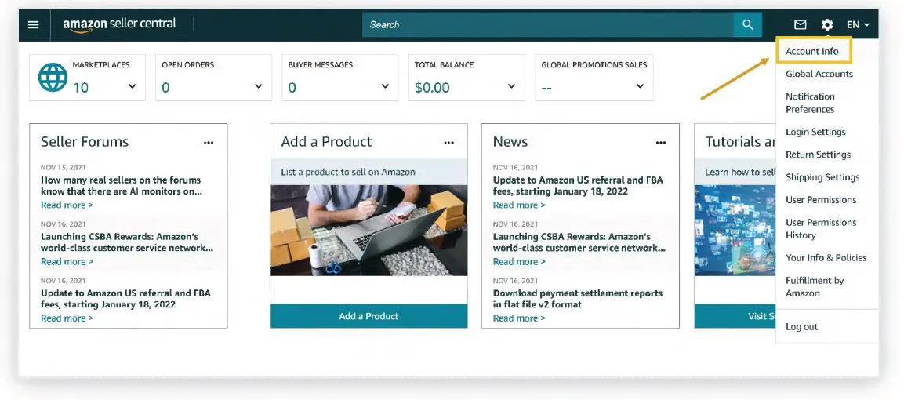
Task: Read more on News FBA fees update
Action: pyautogui.click(x=519, y=205)
